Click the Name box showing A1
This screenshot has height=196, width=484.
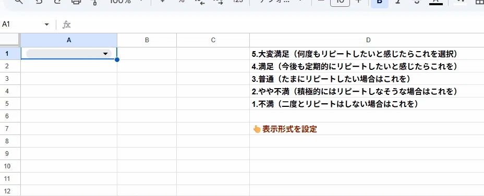[x=21, y=24]
